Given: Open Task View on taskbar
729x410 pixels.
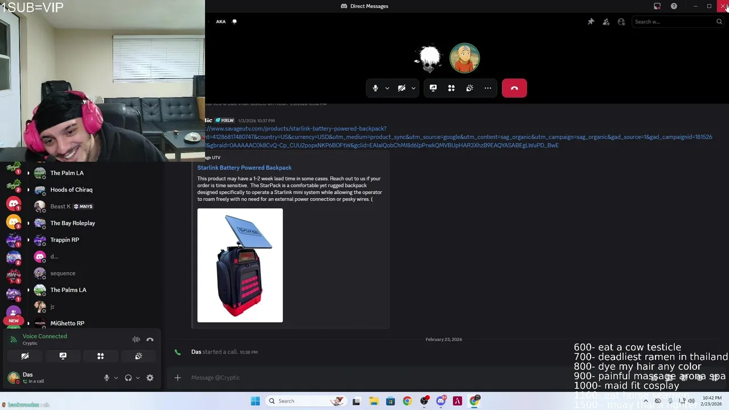Looking at the screenshot, I should [357, 401].
